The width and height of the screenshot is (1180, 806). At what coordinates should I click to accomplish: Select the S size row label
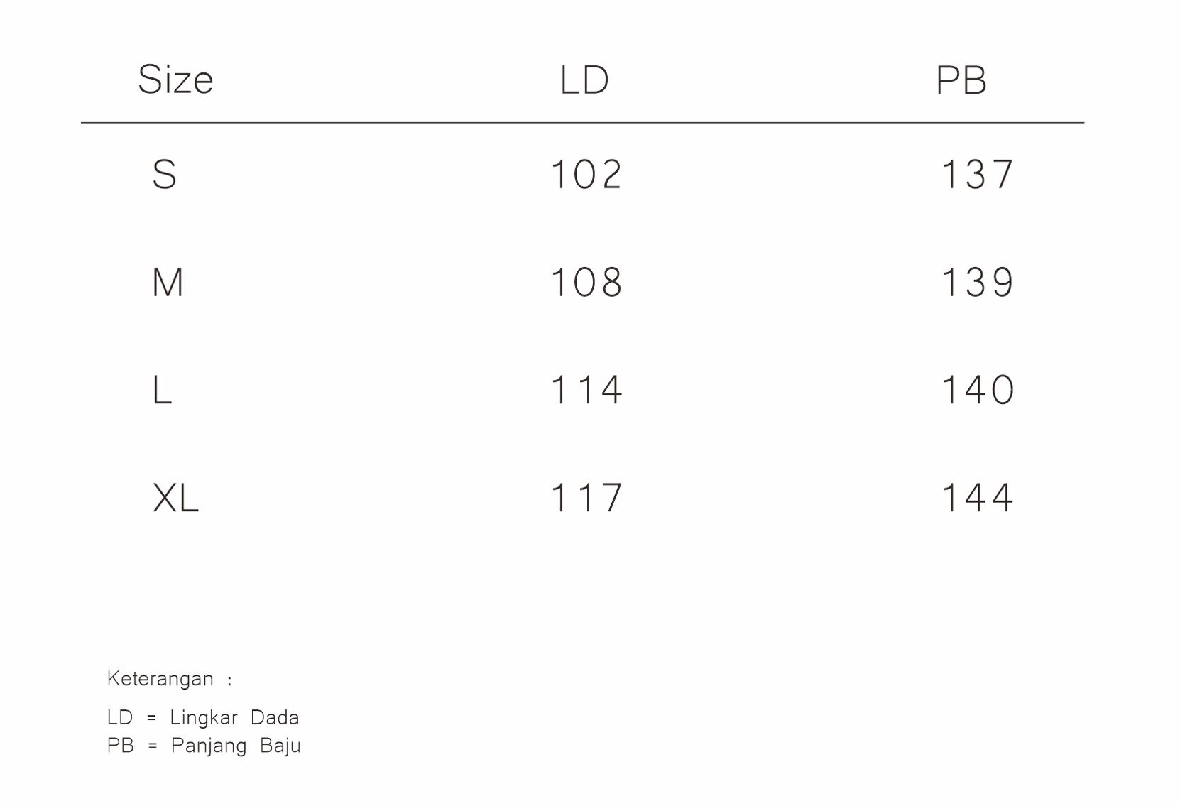point(164,175)
